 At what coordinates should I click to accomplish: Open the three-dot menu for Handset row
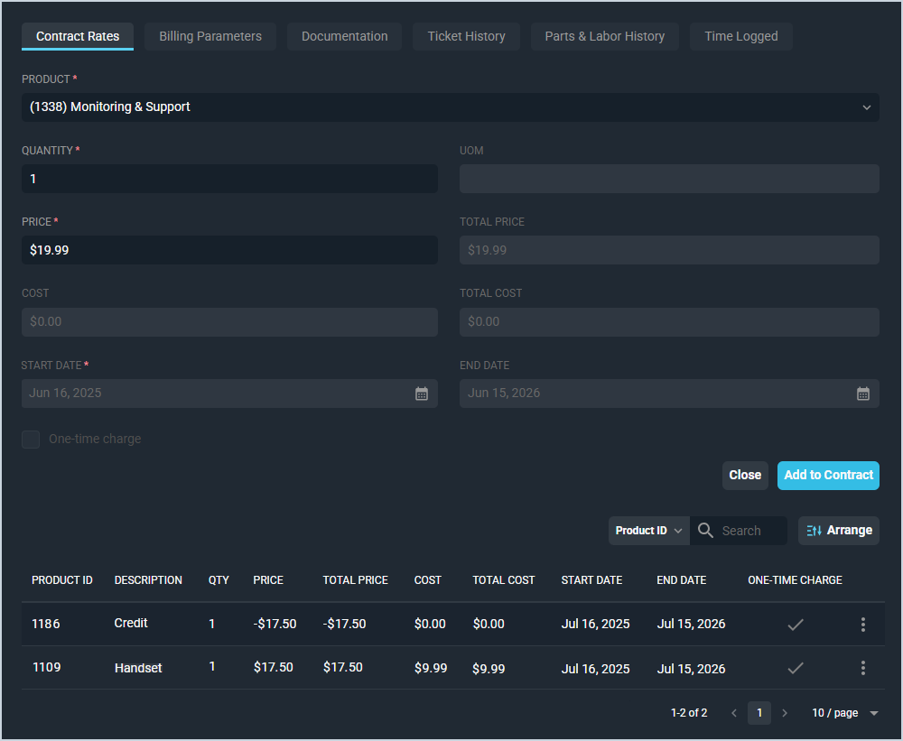click(x=862, y=668)
